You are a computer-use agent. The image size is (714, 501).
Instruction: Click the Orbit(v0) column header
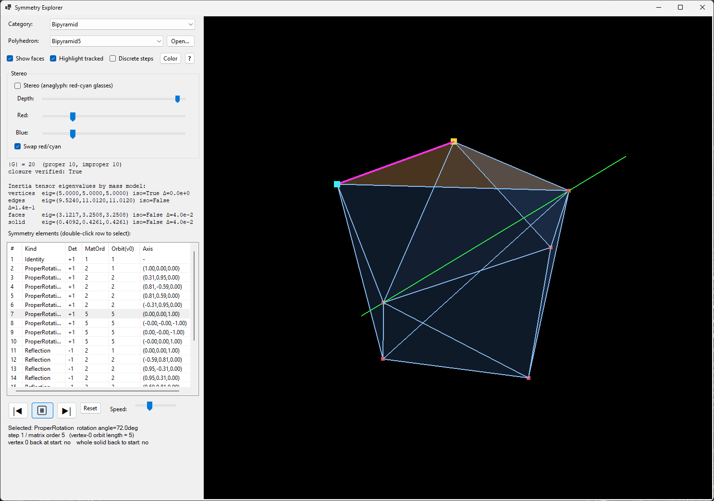point(124,249)
